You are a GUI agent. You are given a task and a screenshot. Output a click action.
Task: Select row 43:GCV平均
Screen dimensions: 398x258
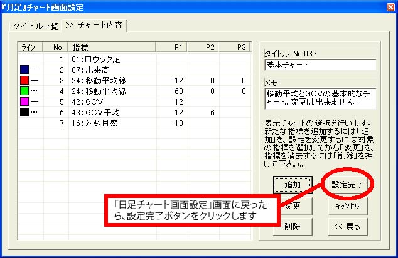[135, 113]
